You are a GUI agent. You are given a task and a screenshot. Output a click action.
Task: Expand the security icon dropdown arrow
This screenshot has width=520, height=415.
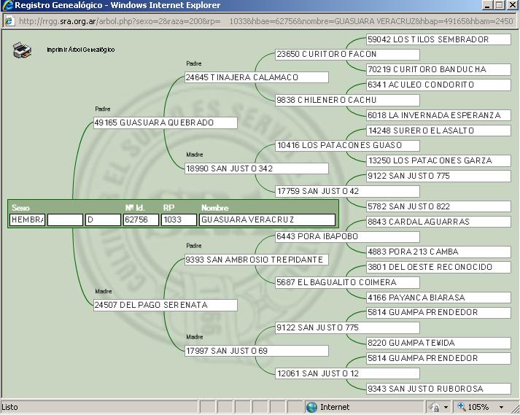point(445,407)
